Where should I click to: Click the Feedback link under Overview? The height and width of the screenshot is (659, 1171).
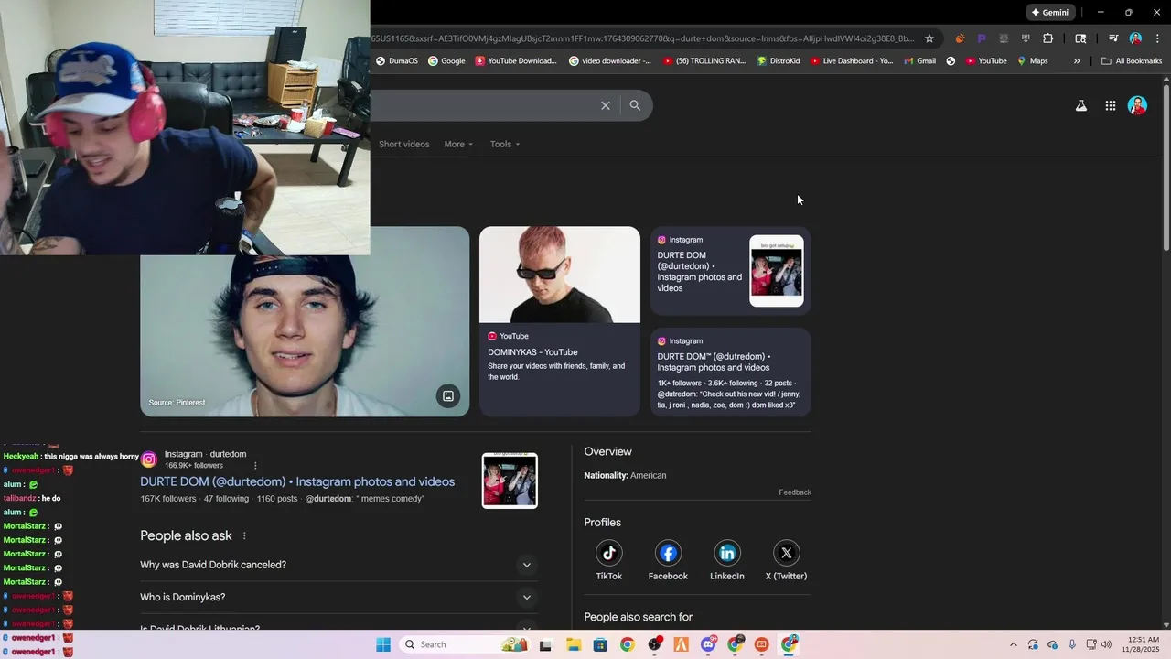pyautogui.click(x=795, y=492)
